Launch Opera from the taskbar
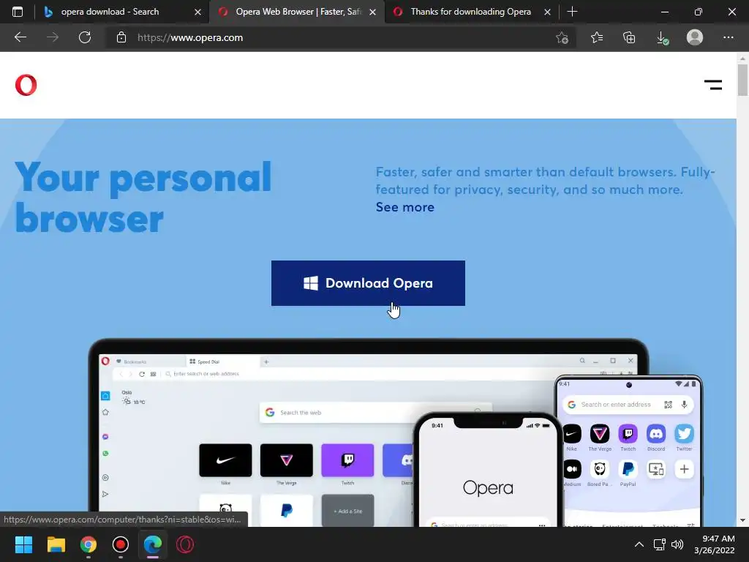749x562 pixels. click(185, 544)
